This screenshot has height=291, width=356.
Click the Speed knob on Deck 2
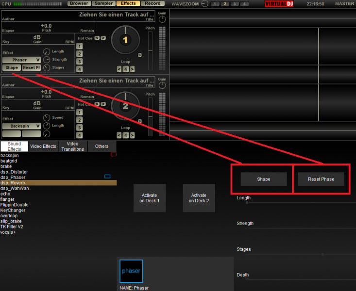coord(47,118)
